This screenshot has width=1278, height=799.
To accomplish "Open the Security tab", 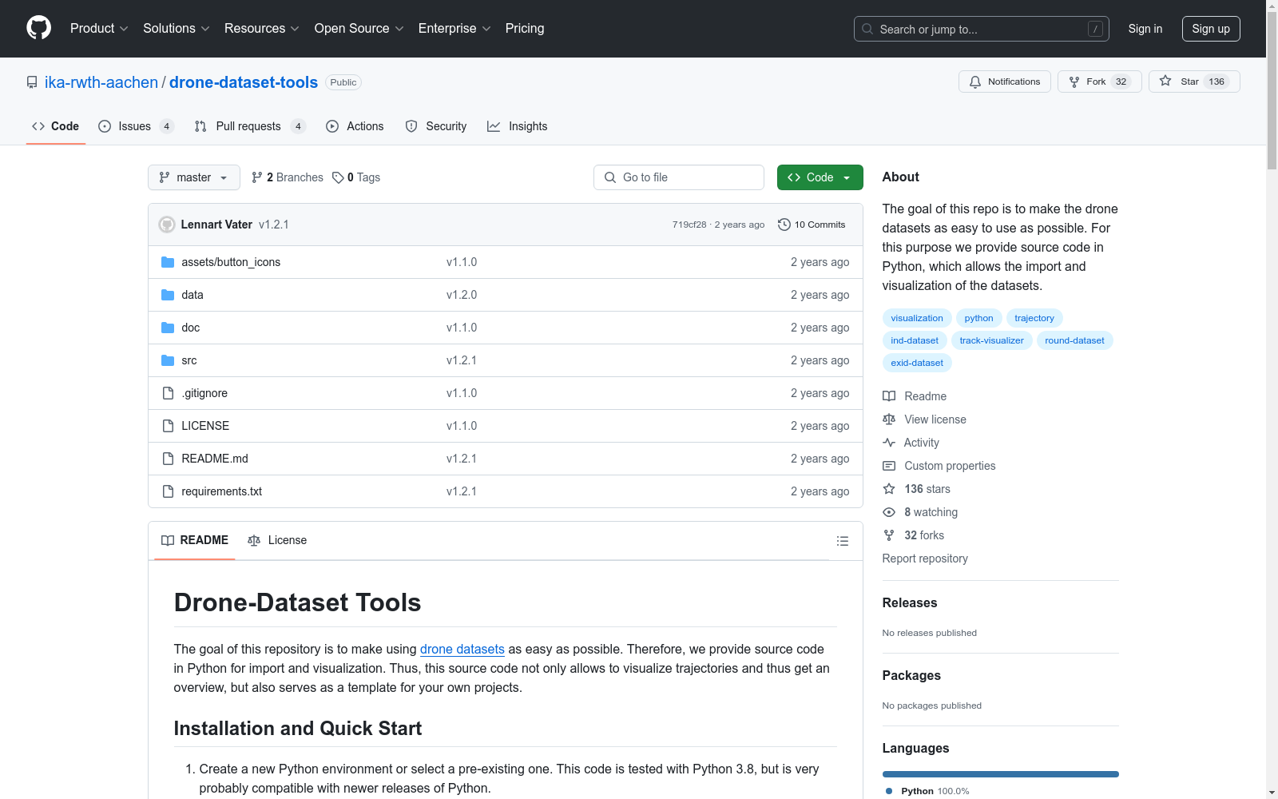I will [x=436, y=126].
